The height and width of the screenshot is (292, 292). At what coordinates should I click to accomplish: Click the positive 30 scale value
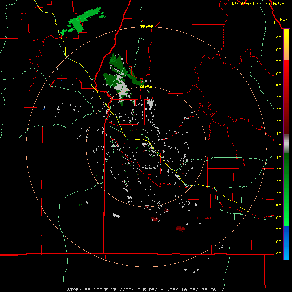[x=279, y=110]
